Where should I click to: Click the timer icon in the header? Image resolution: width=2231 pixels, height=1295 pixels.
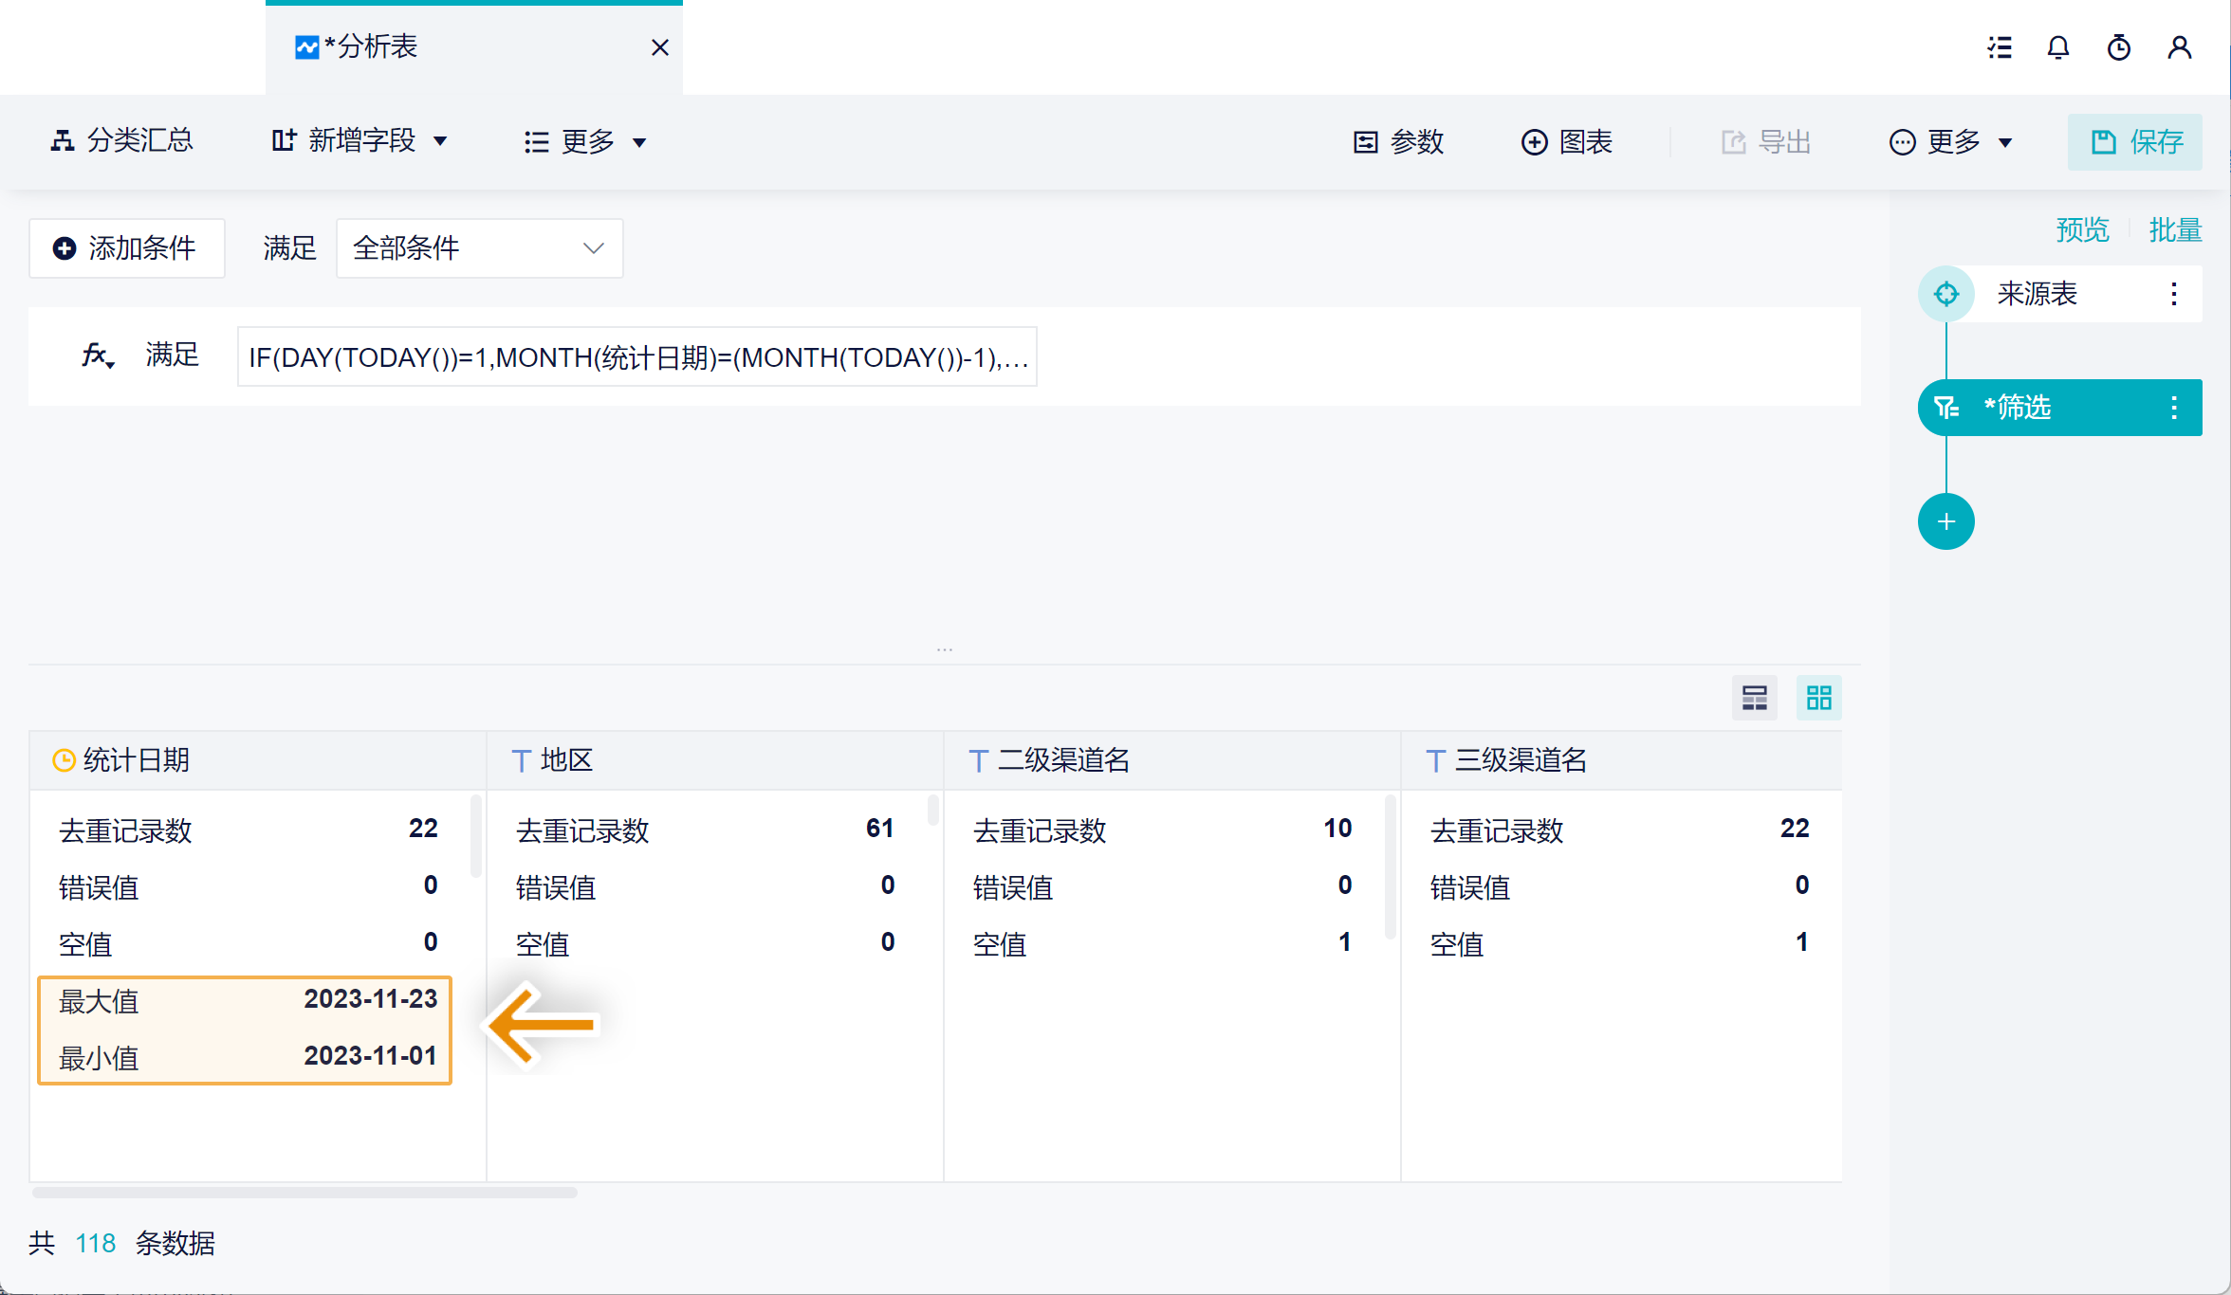(x=2118, y=47)
